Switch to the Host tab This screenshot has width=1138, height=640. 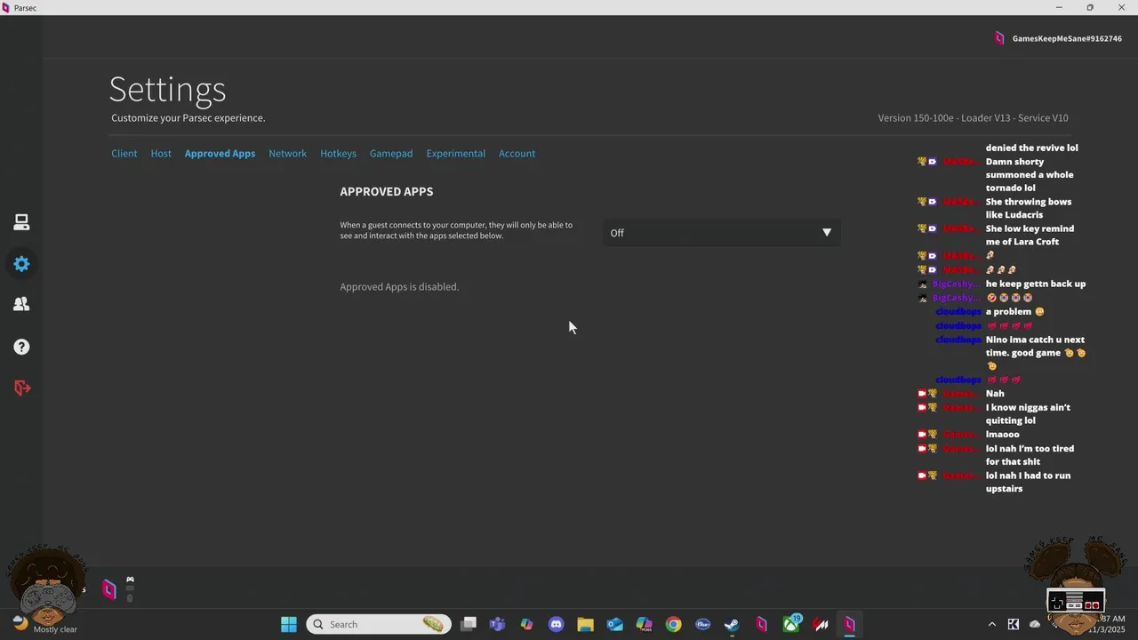161,154
